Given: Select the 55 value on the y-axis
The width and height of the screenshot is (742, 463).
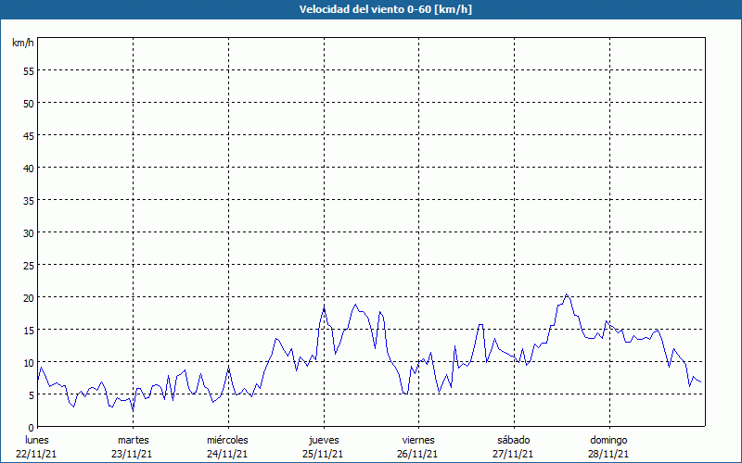Looking at the screenshot, I should pyautogui.click(x=29, y=71).
